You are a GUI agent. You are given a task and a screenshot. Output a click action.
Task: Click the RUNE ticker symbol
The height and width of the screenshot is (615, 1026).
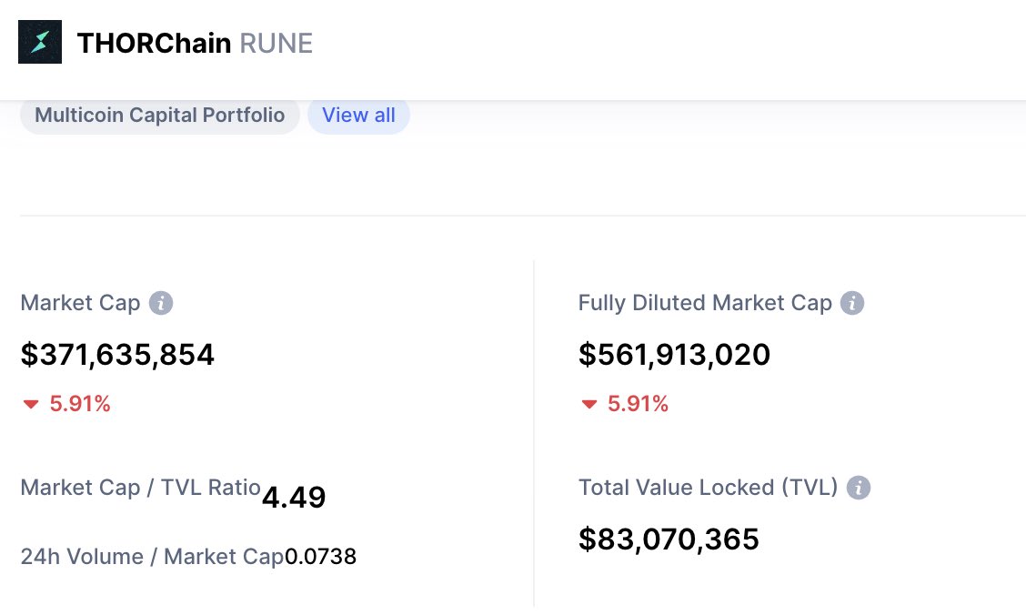pyautogui.click(x=277, y=43)
